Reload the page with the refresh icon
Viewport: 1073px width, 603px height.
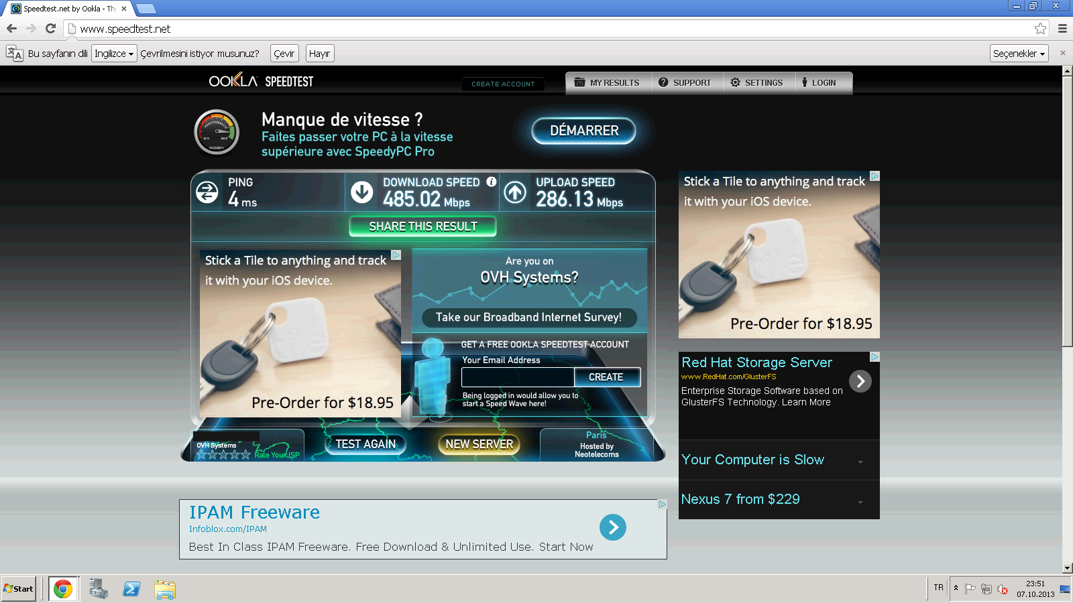(x=50, y=28)
